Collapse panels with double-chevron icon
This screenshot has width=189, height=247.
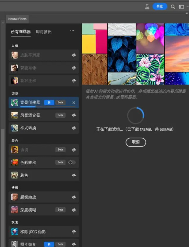click(187, 13)
